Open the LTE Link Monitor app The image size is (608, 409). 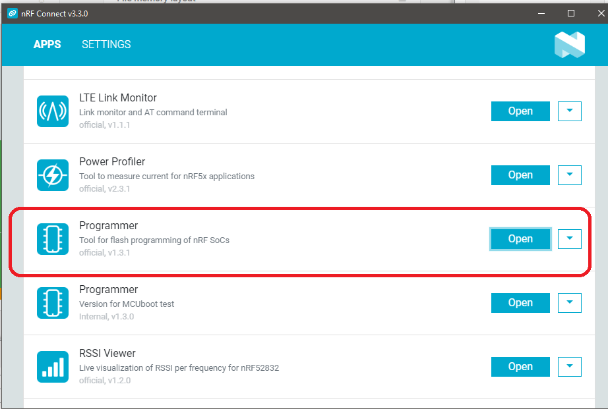pos(520,111)
